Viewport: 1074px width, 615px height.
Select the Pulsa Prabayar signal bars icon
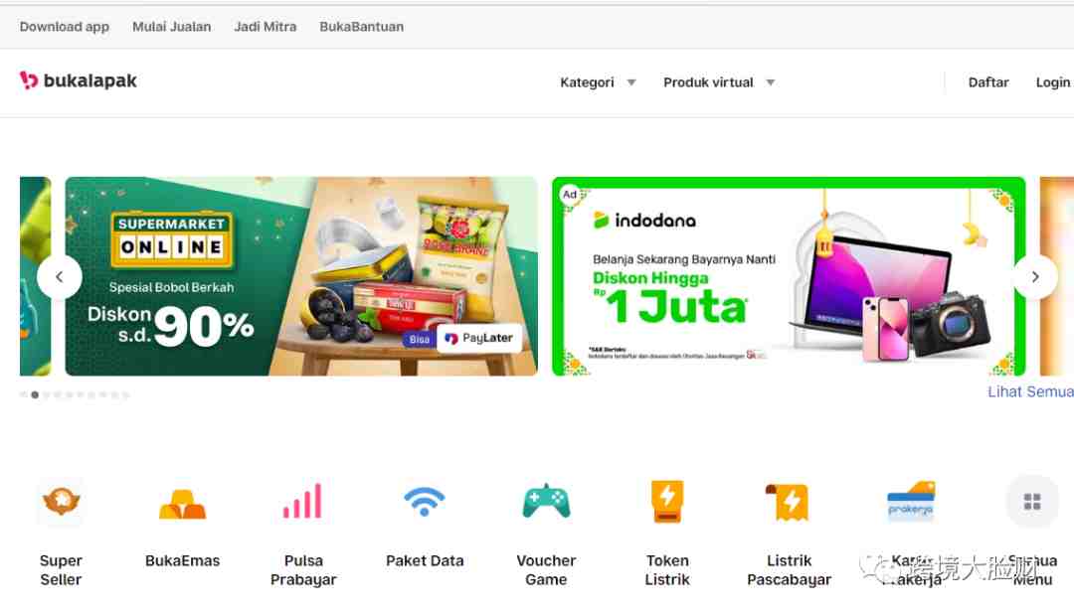point(302,502)
